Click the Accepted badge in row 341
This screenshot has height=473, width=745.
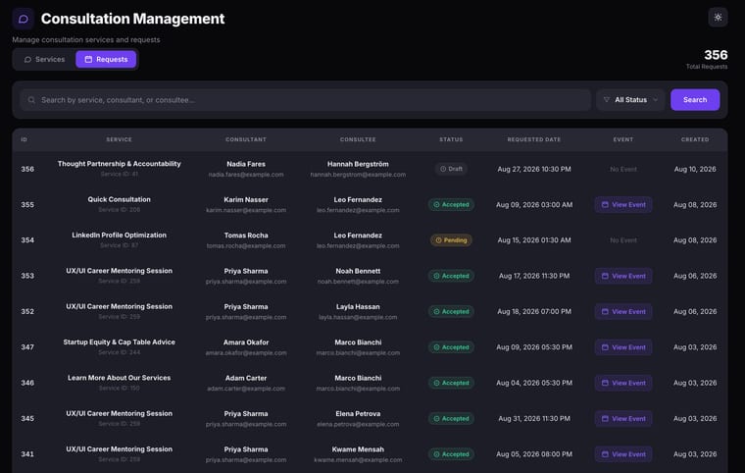pyautogui.click(x=451, y=454)
